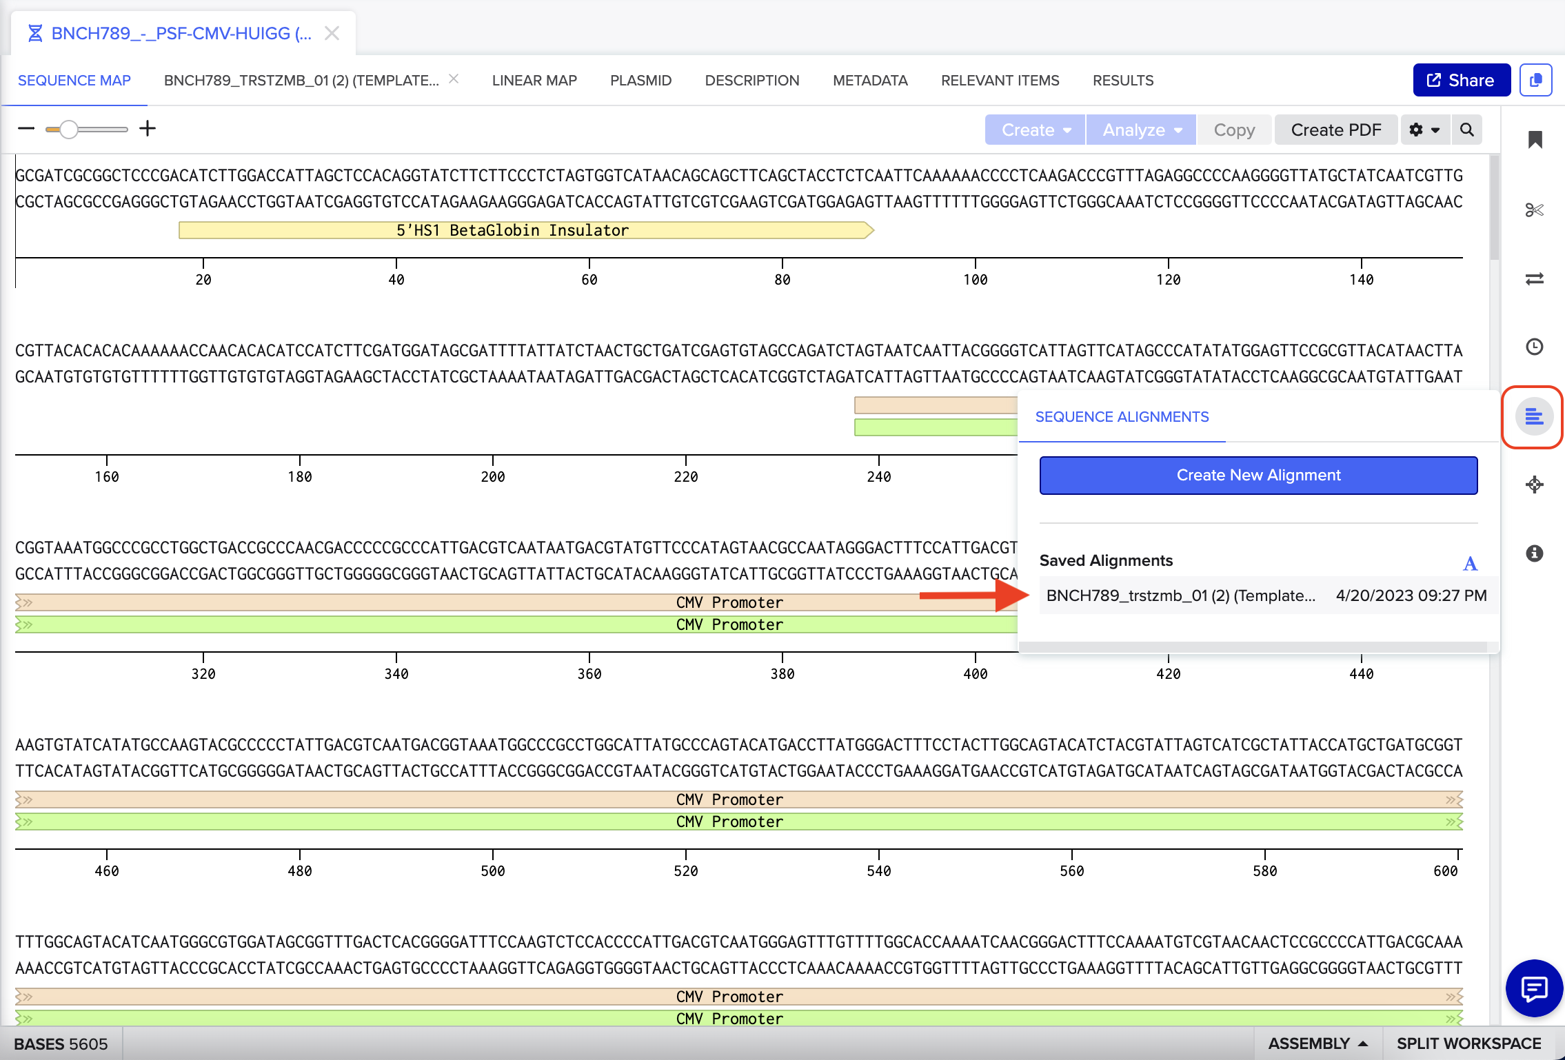Open the crosshair-shaped sidebar icon
The image size is (1565, 1060).
[x=1535, y=485]
